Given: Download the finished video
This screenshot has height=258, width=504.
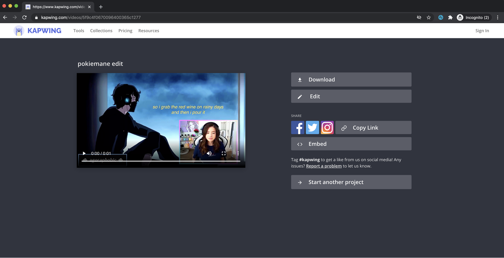Looking at the screenshot, I should [351, 80].
